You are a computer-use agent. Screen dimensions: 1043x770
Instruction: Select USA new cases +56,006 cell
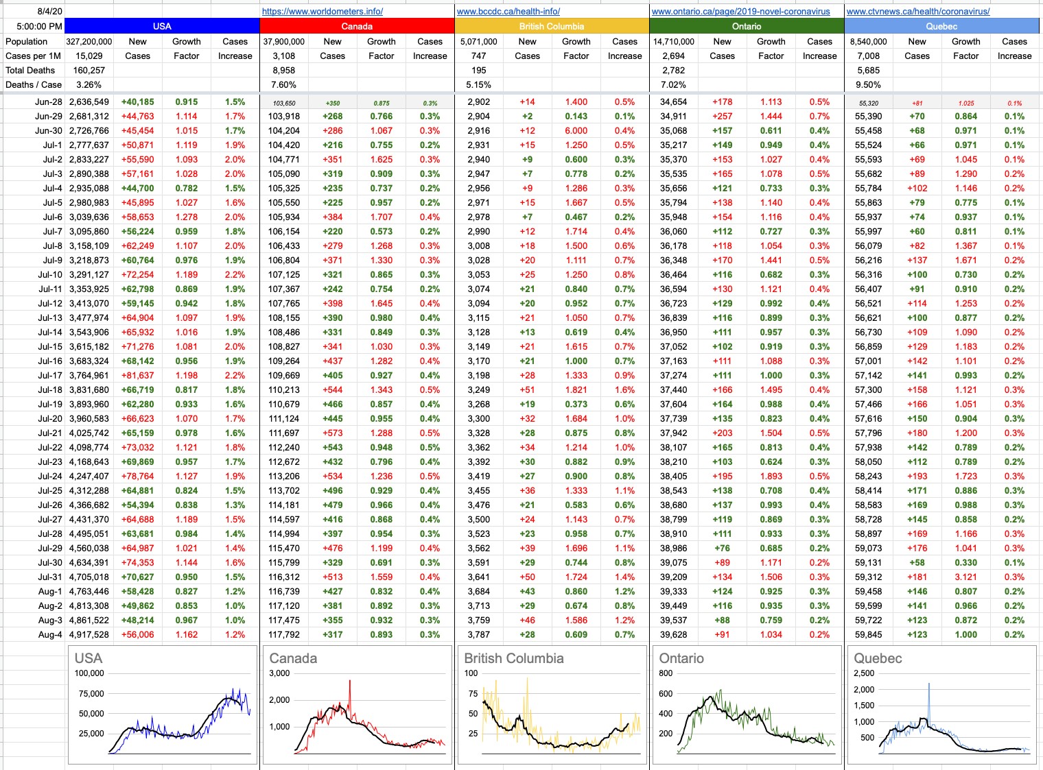click(x=138, y=634)
